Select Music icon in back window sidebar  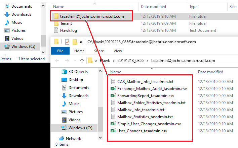(7, 22)
